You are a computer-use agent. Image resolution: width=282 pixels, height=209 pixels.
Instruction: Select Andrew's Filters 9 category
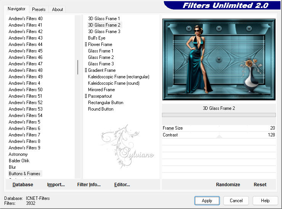click(24, 148)
